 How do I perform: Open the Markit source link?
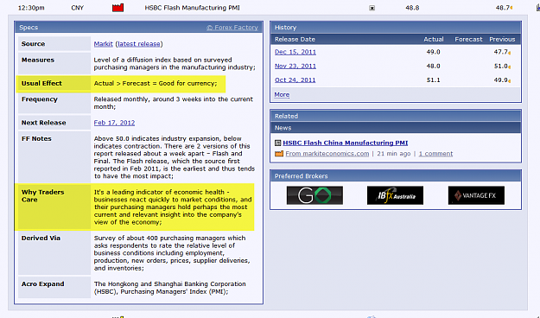click(104, 44)
